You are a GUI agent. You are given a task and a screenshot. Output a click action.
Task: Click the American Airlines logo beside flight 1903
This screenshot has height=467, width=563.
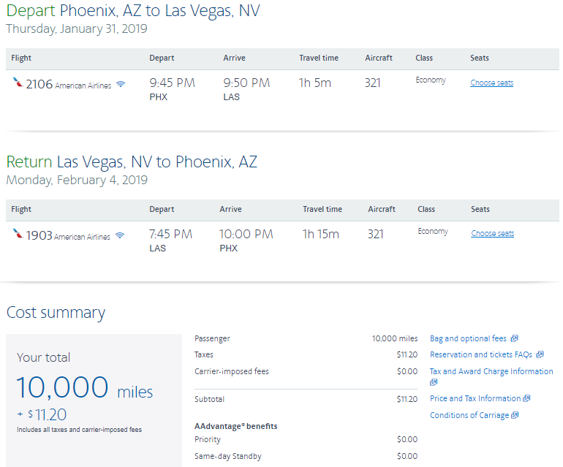tap(18, 235)
